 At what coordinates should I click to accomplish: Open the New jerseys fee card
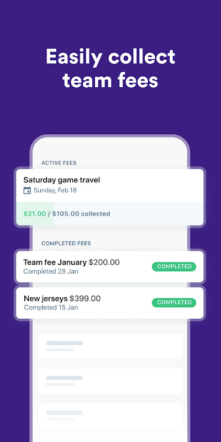click(109, 303)
